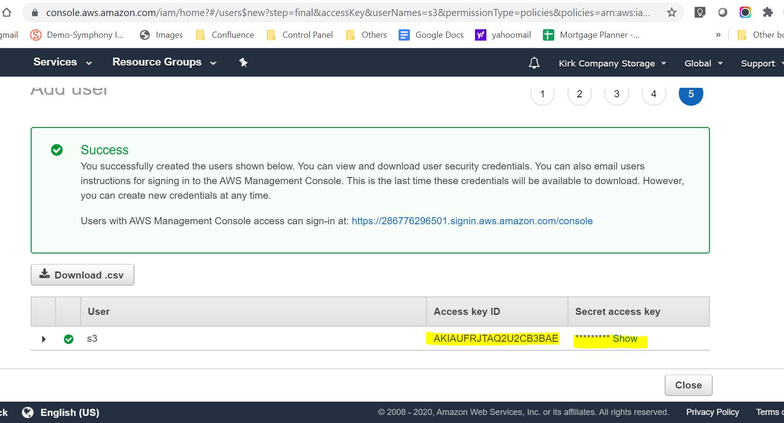Click the s3 user name
The height and width of the screenshot is (423, 784).
(x=92, y=338)
